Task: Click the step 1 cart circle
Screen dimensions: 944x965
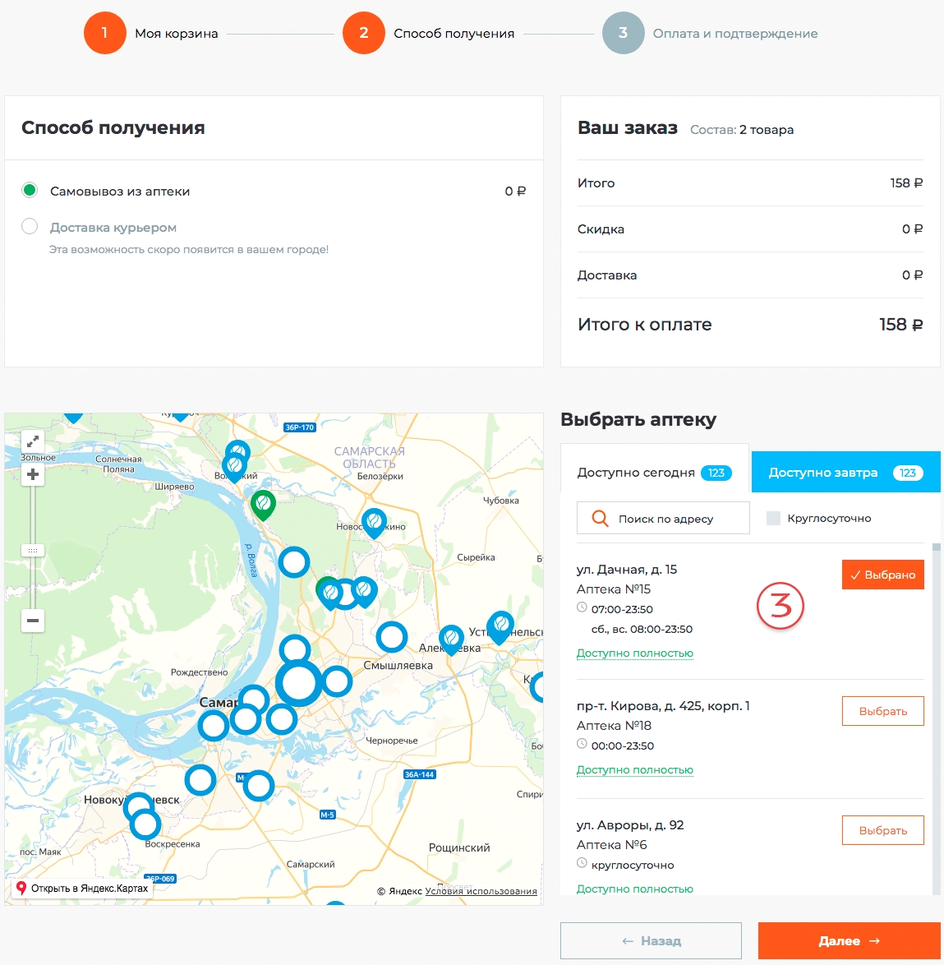Action: click(104, 33)
